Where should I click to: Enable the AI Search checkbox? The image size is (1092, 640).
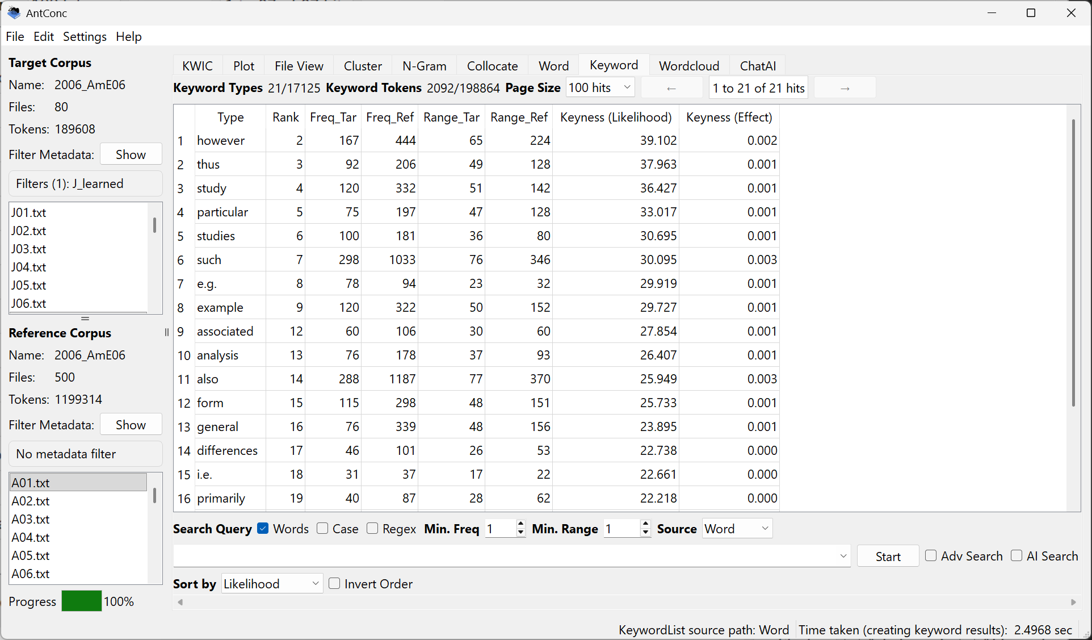click(1017, 556)
